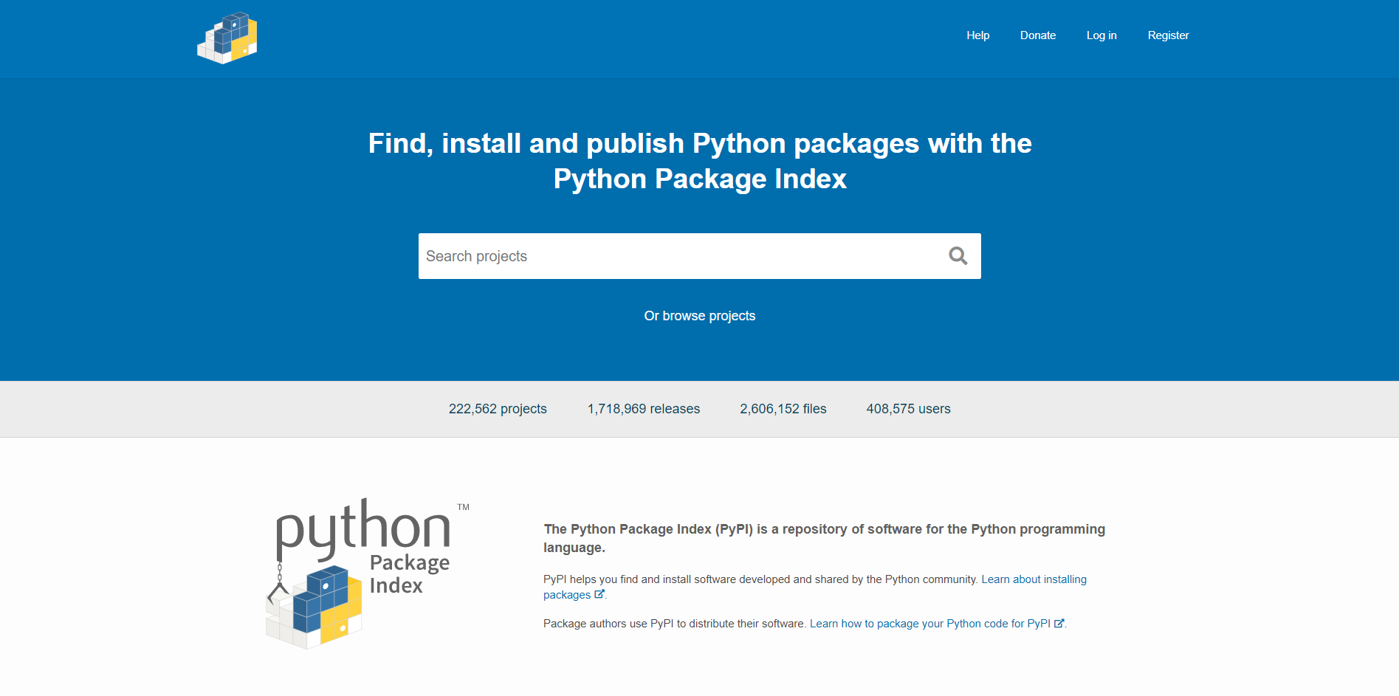Open the Donate page

[1037, 35]
